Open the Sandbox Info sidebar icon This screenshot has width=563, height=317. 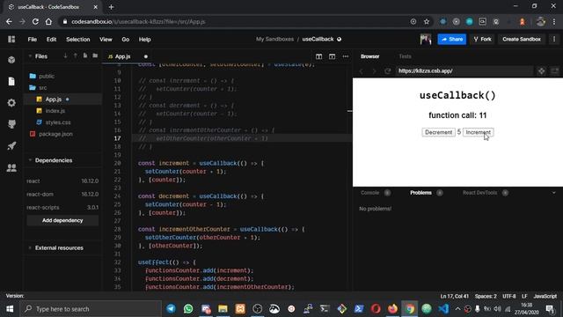(11, 60)
